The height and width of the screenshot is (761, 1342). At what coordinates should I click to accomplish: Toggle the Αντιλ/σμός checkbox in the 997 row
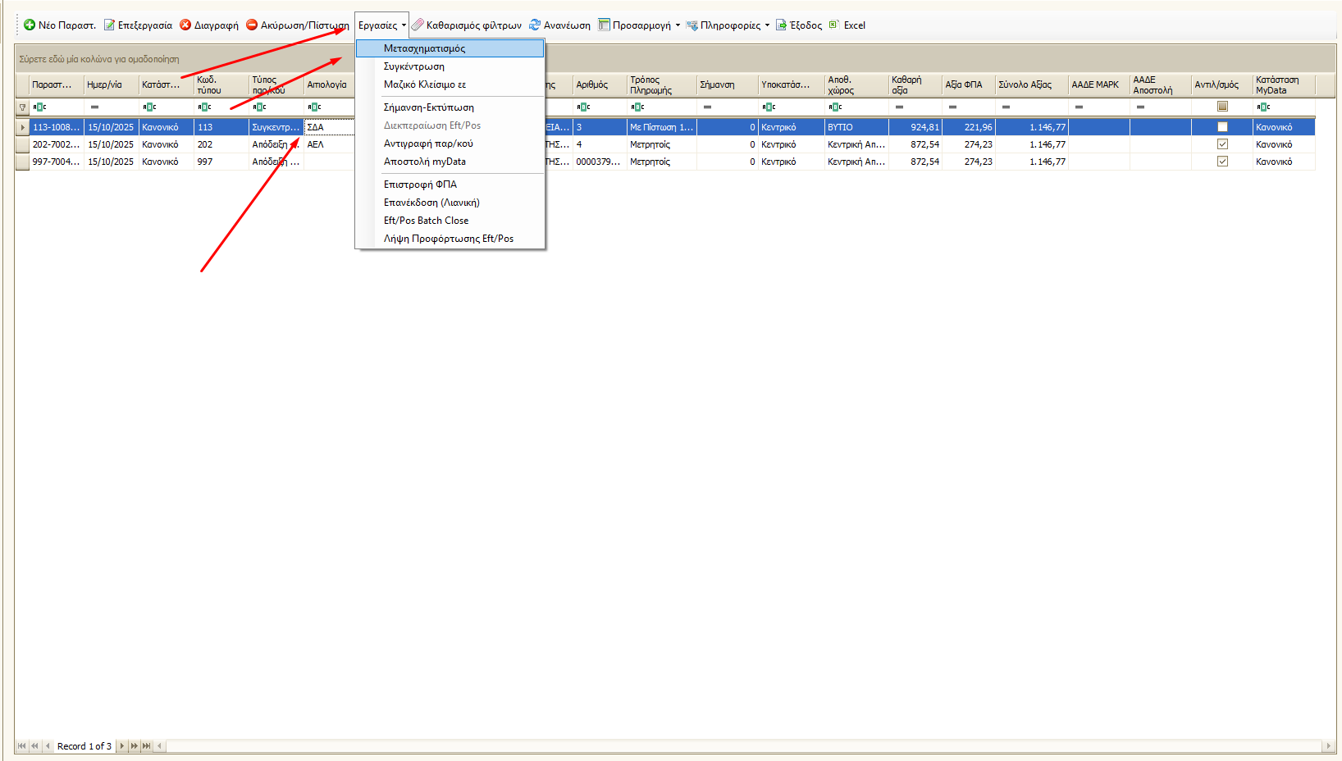1222,162
